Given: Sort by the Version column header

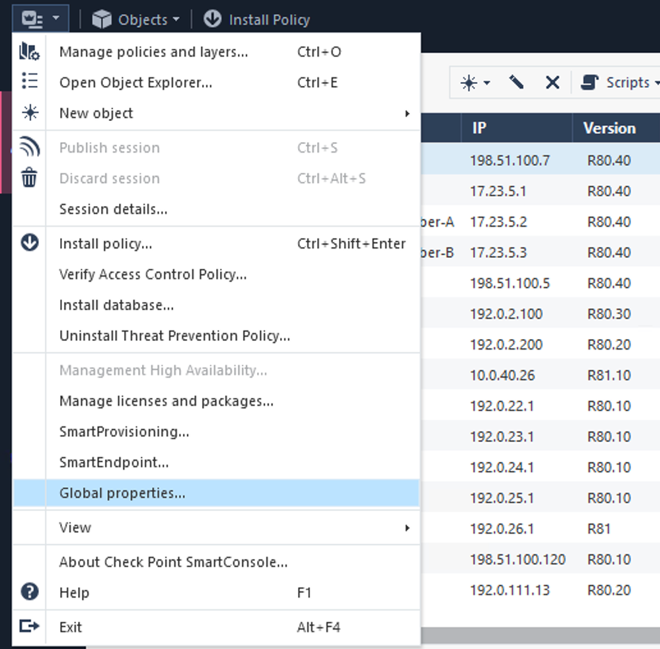Looking at the screenshot, I should pyautogui.click(x=616, y=128).
